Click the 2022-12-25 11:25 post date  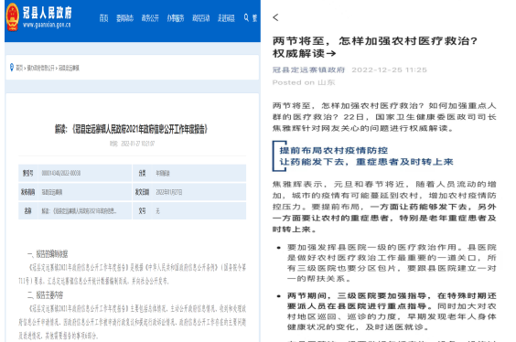pyautogui.click(x=389, y=69)
